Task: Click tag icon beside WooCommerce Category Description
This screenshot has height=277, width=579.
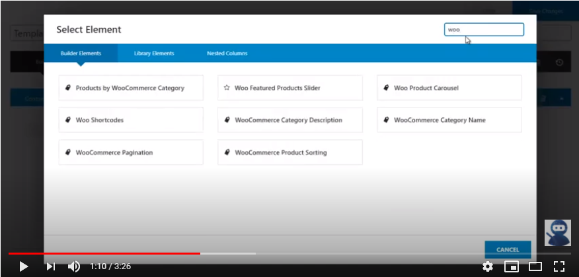Action: [x=227, y=120]
